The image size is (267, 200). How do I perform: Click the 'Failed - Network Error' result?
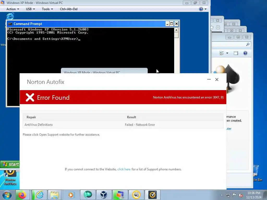click(140, 125)
